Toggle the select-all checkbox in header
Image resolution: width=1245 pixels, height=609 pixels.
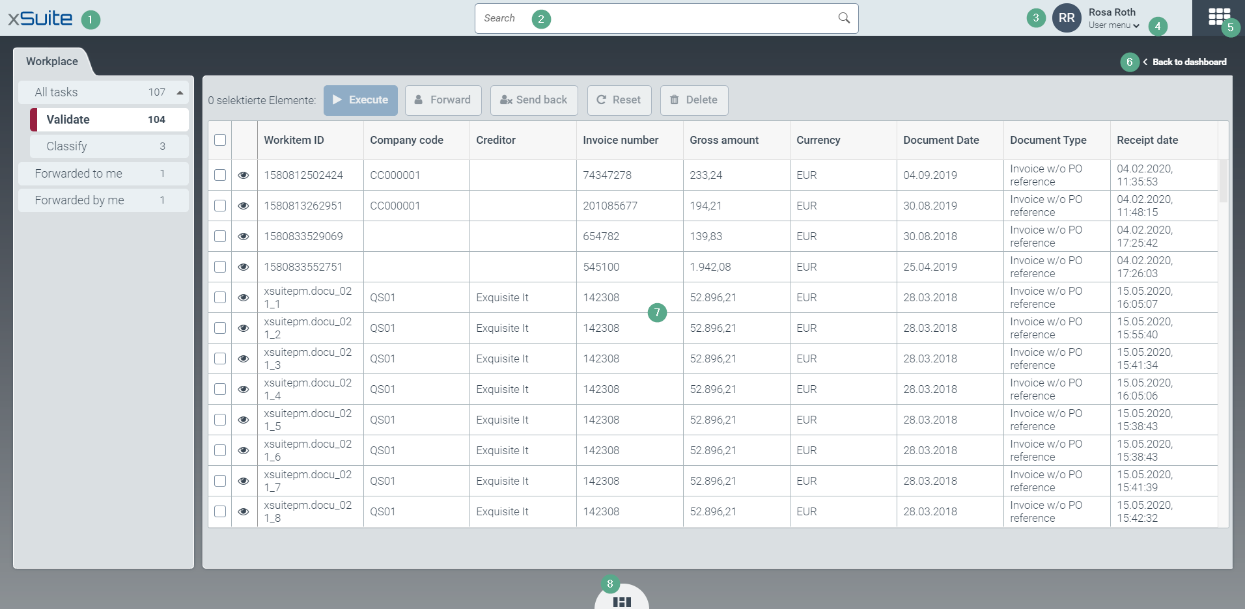[x=220, y=140]
